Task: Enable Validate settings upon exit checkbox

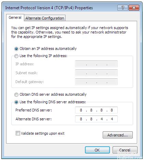Action: 18,133
